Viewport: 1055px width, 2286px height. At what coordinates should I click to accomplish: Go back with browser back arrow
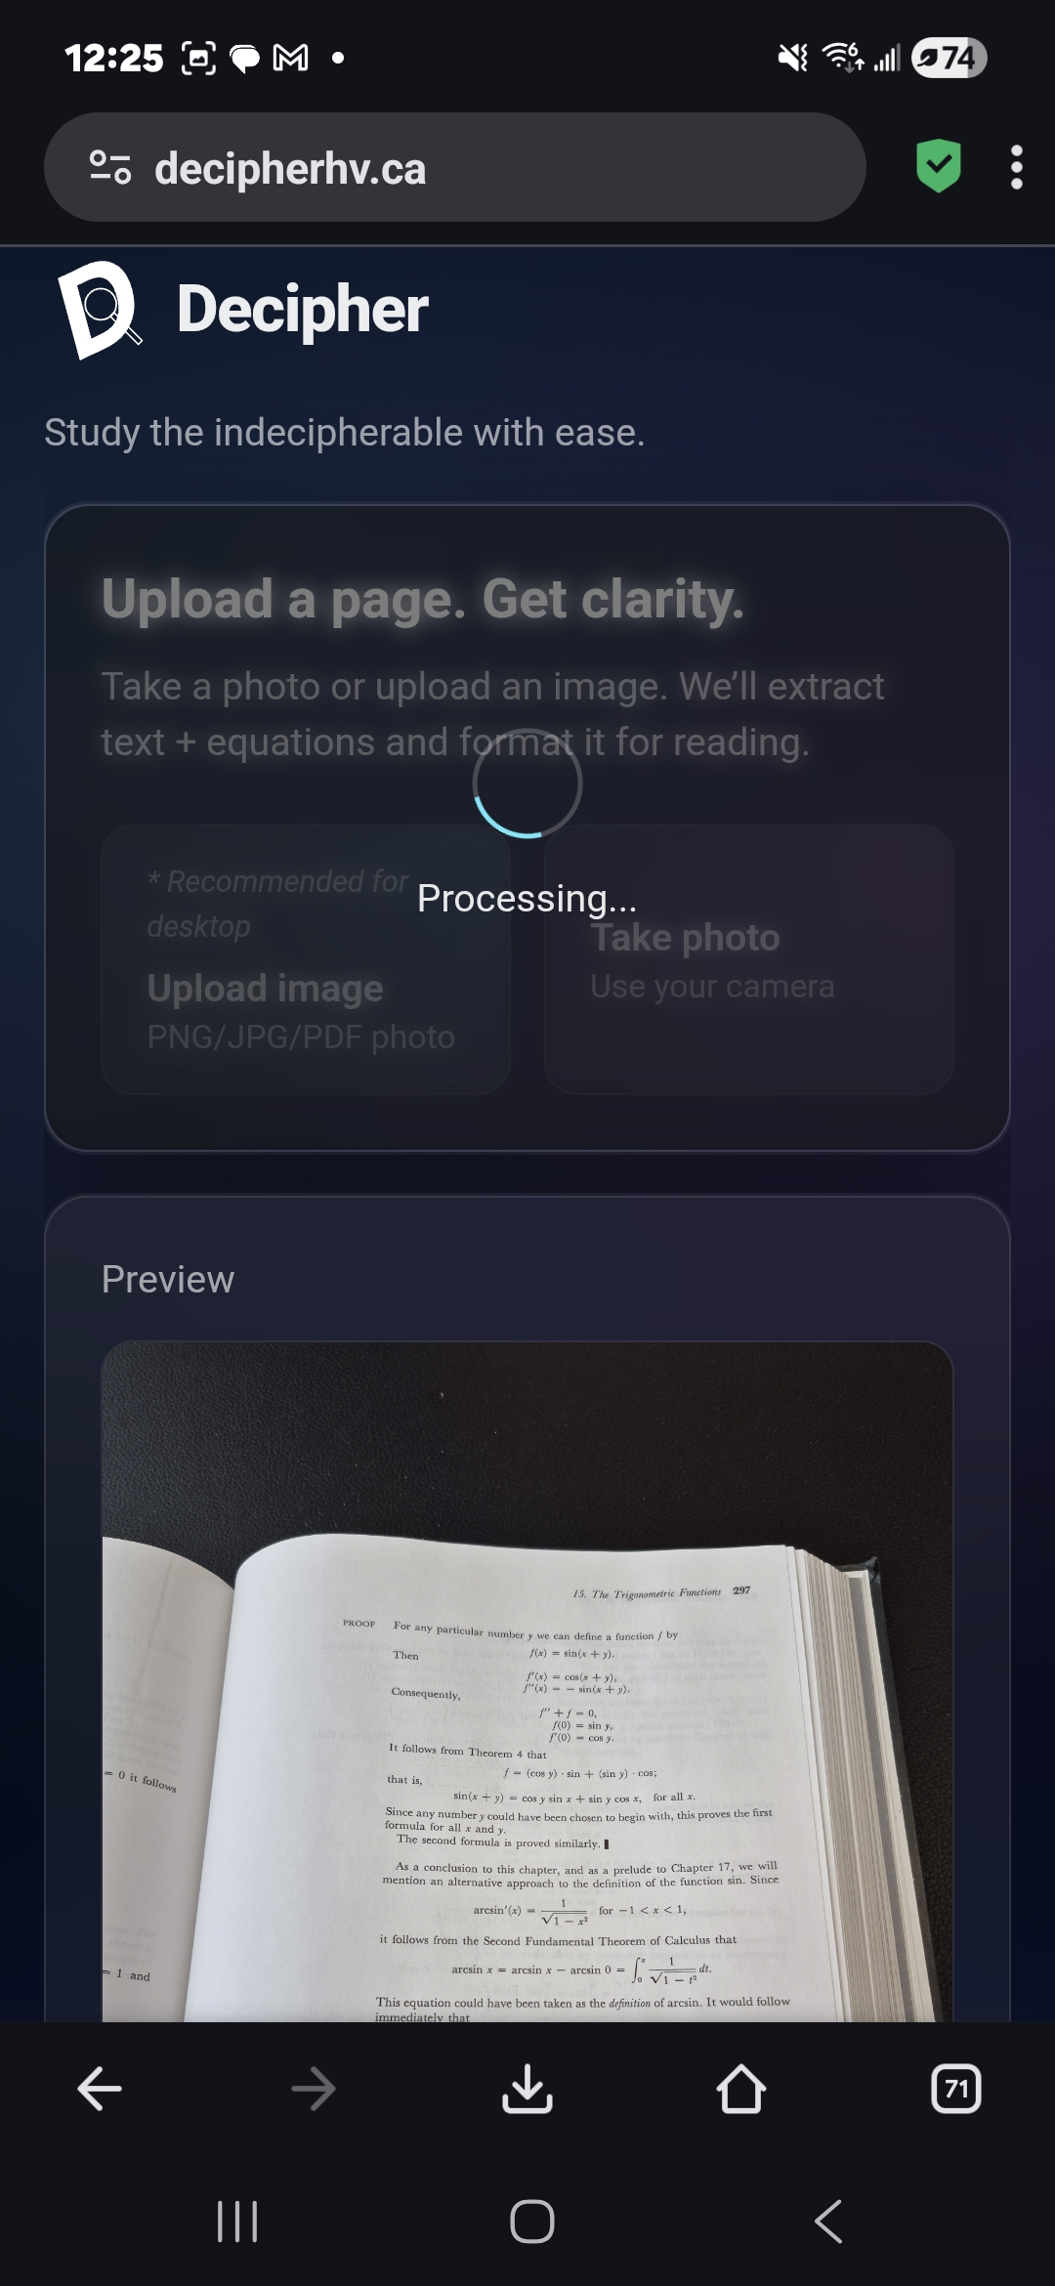[x=100, y=2089]
